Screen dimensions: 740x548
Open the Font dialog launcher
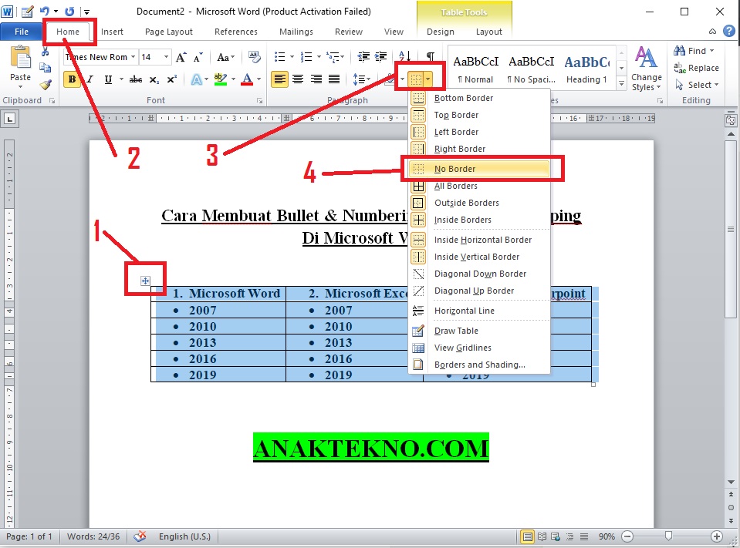pyautogui.click(x=259, y=100)
